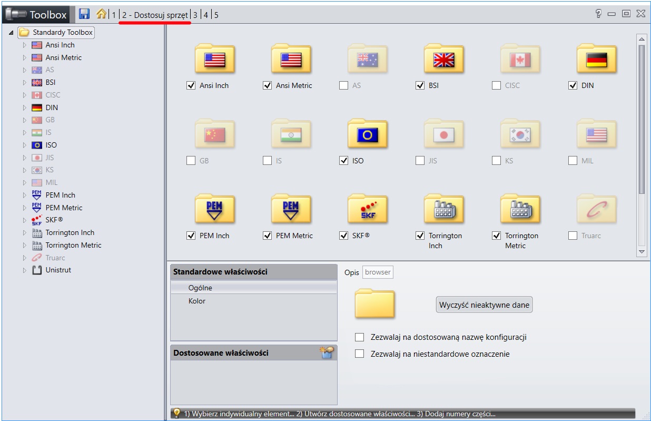Image resolution: width=651 pixels, height=421 pixels.
Task: Open the Torrington Metric folder icon
Action: (520, 209)
